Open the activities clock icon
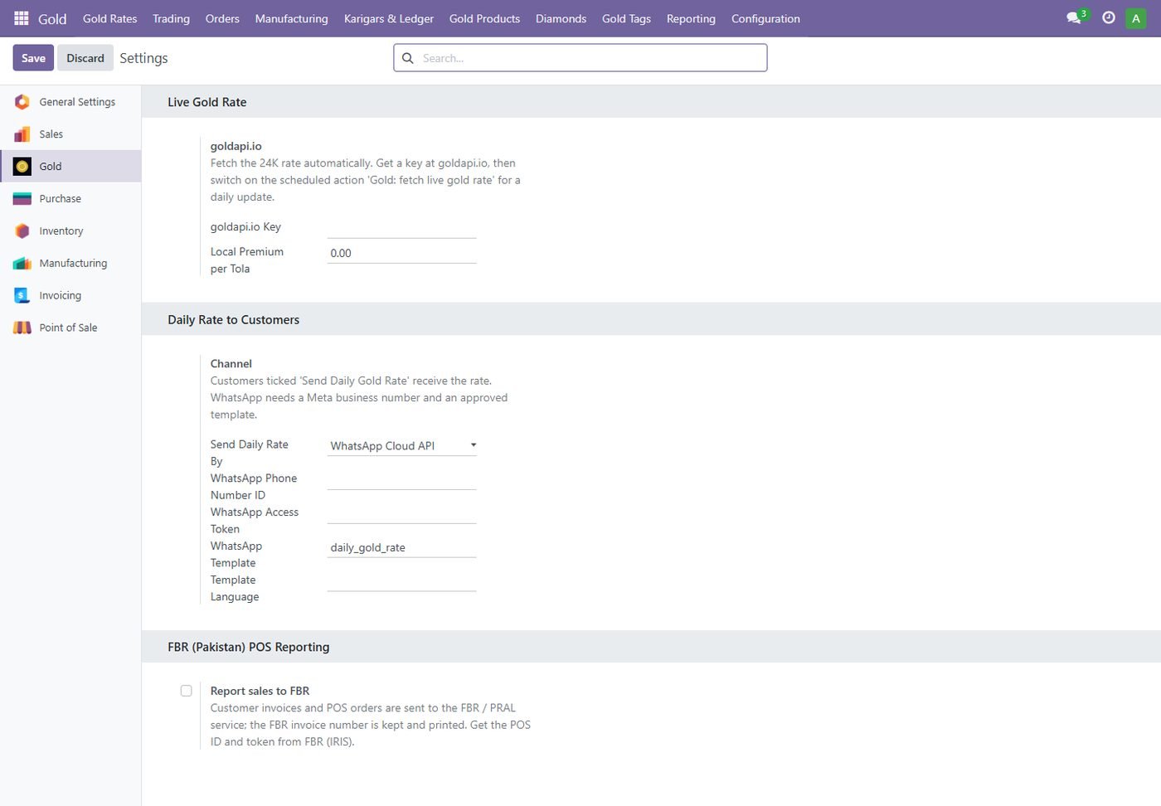Image resolution: width=1161 pixels, height=806 pixels. pyautogui.click(x=1109, y=17)
